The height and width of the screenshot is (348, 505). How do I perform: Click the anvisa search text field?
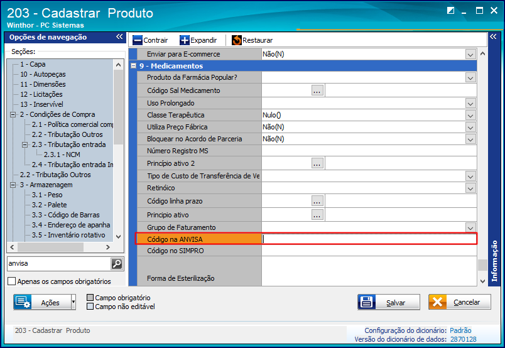[58, 264]
